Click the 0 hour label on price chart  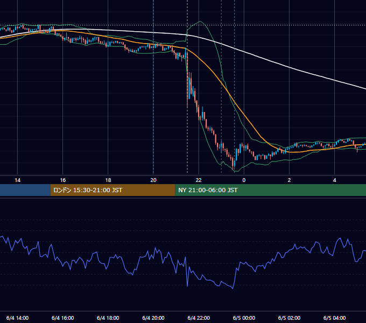pos(244,180)
